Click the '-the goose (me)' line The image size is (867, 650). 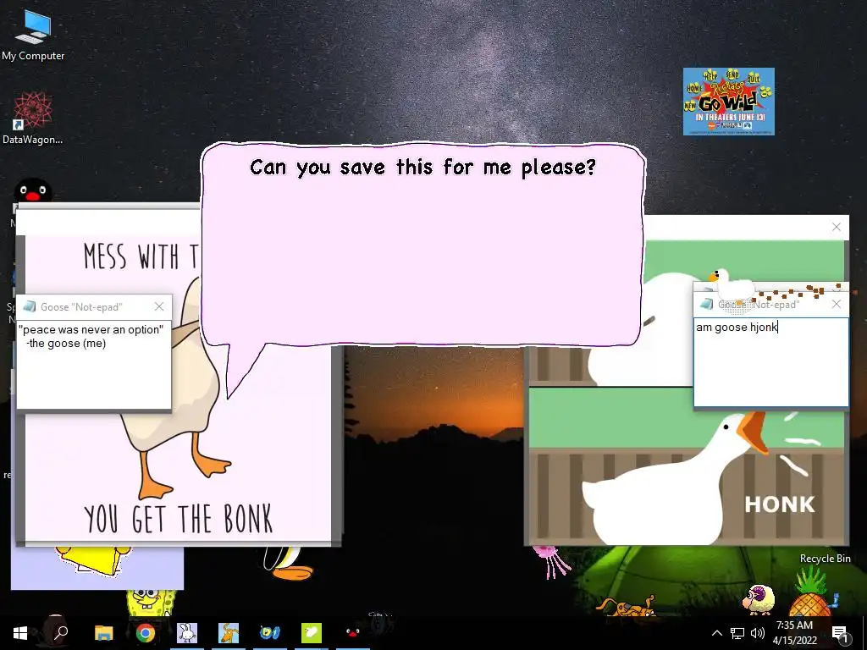coord(65,344)
